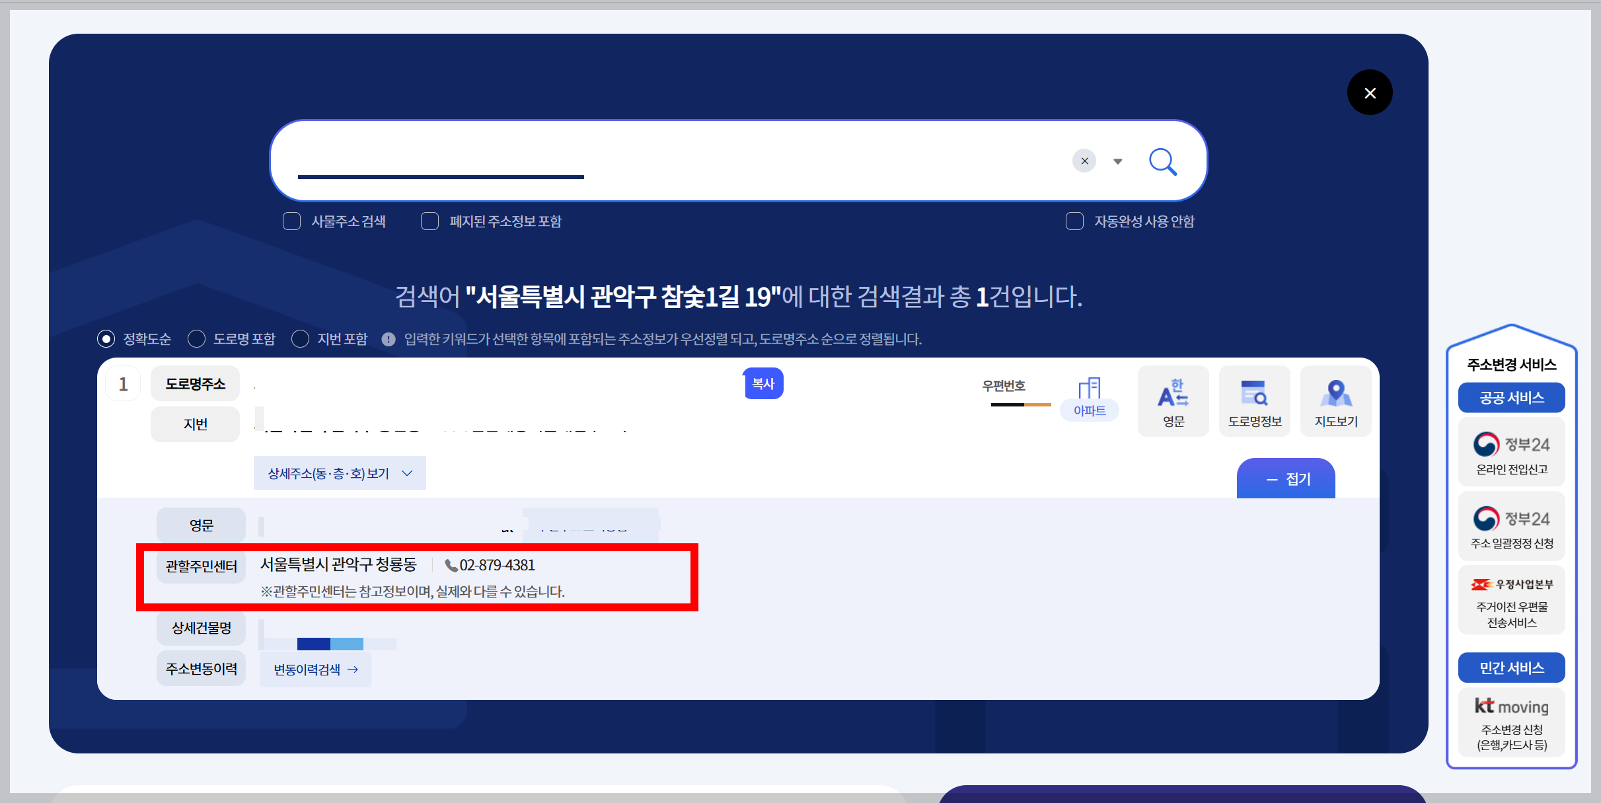The width and height of the screenshot is (1601, 803).
Task: Open the search history dropdown arrow
Action: coord(1117,161)
